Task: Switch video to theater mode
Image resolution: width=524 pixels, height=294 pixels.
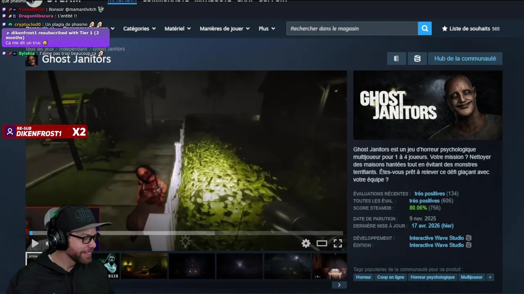Action: [322, 243]
